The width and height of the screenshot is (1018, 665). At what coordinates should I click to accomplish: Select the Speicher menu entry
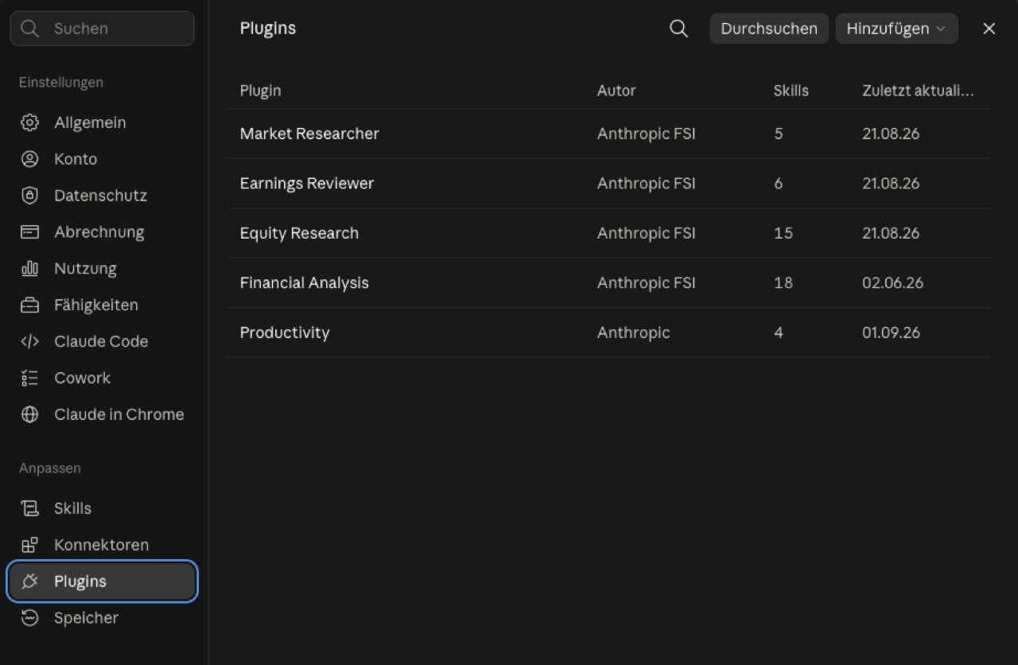103,618
